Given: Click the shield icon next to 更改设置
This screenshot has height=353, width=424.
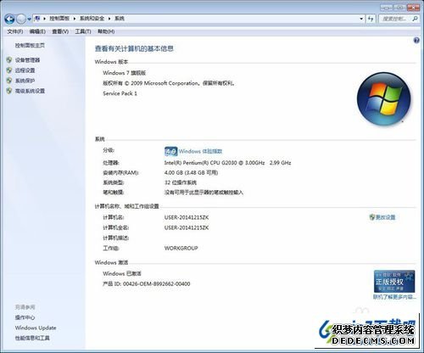Looking at the screenshot, I should (x=372, y=217).
